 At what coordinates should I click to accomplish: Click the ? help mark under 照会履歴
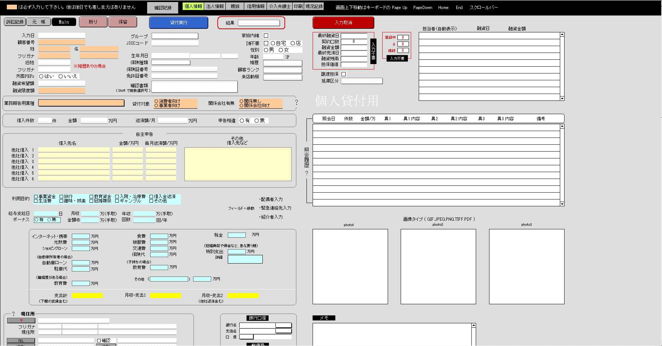306,173
